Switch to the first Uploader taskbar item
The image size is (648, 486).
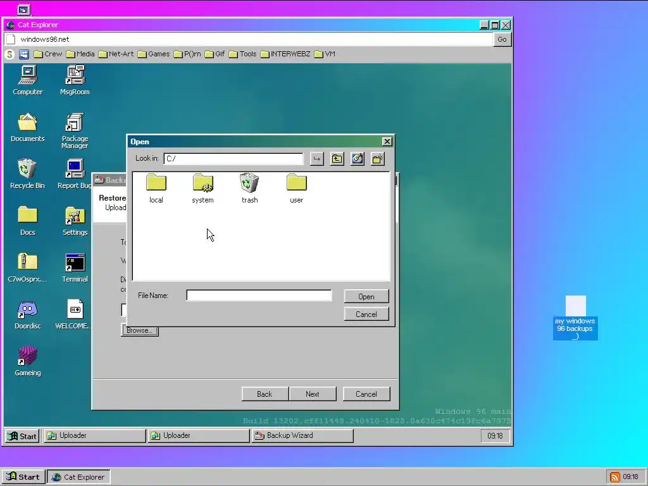coord(95,435)
